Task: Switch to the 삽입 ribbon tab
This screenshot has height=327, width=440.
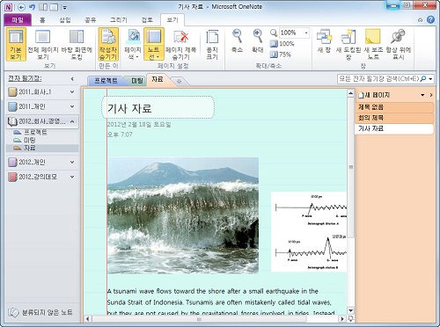Action: [65, 20]
